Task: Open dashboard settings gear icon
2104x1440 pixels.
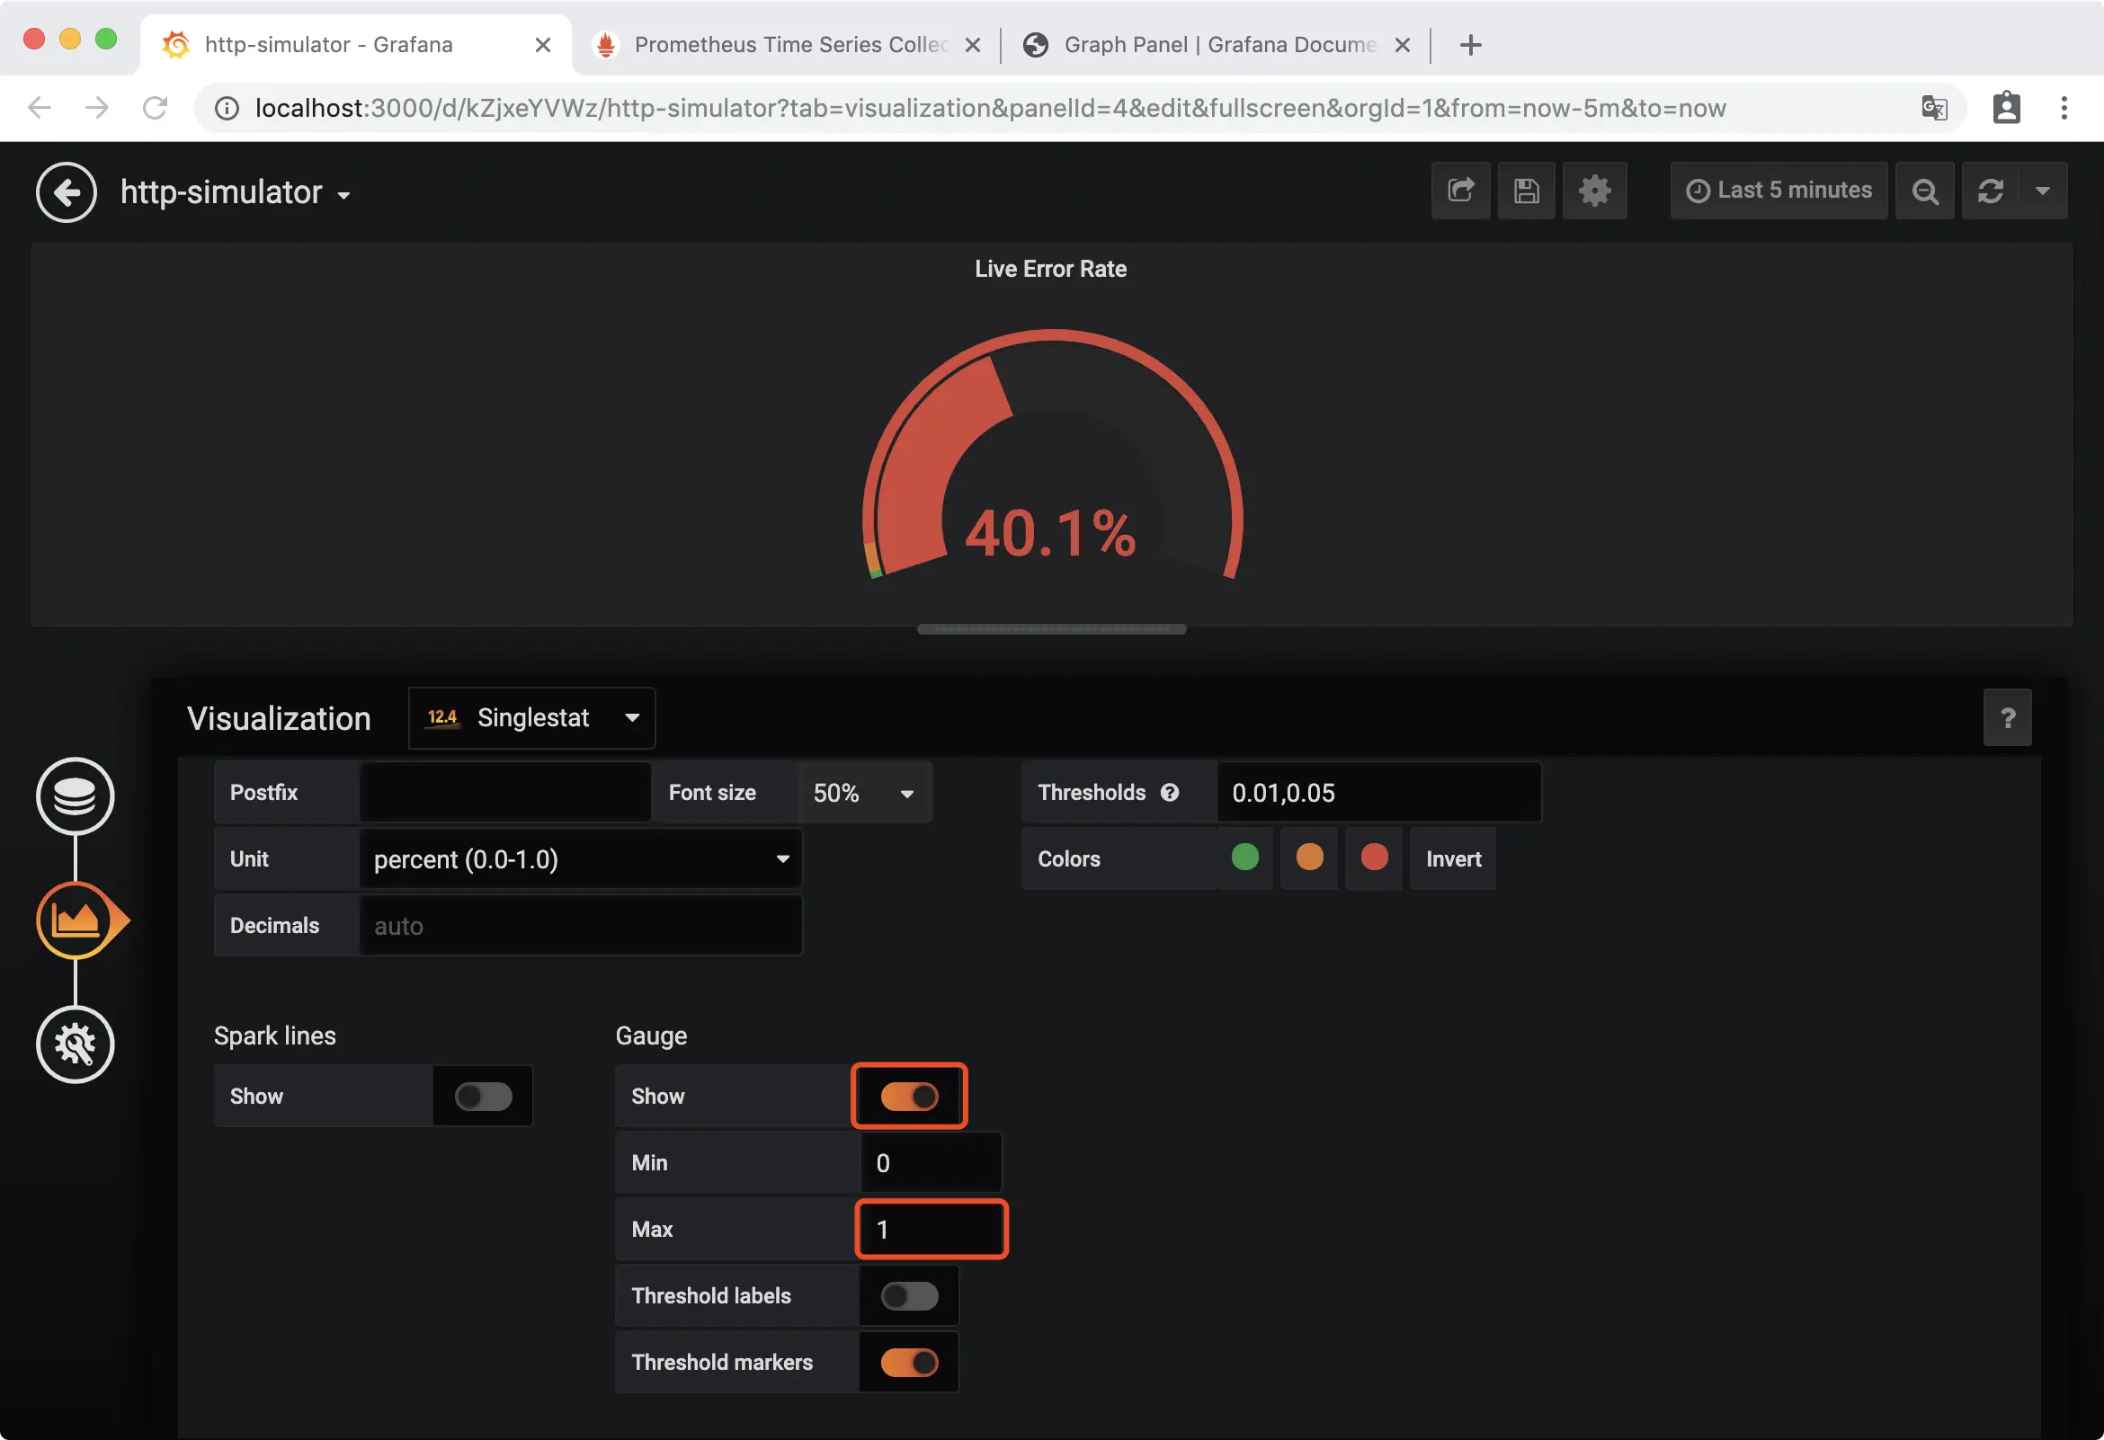Action: pos(1594,191)
